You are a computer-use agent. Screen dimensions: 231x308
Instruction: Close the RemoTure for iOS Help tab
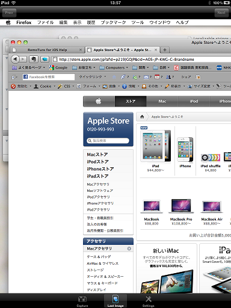81,50
